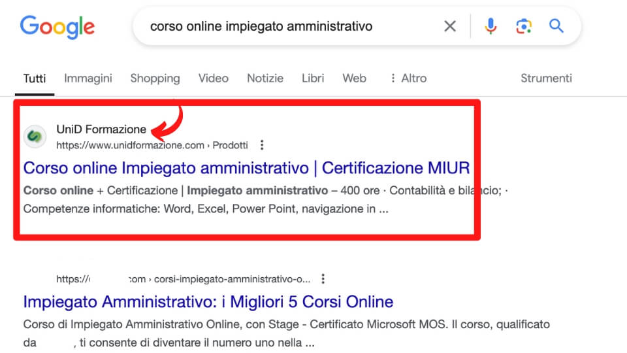The height and width of the screenshot is (353, 627).
Task: Focus the search input field
Action: tap(261, 26)
